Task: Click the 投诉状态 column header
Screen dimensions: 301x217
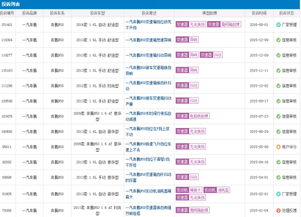Action: pos(286,13)
